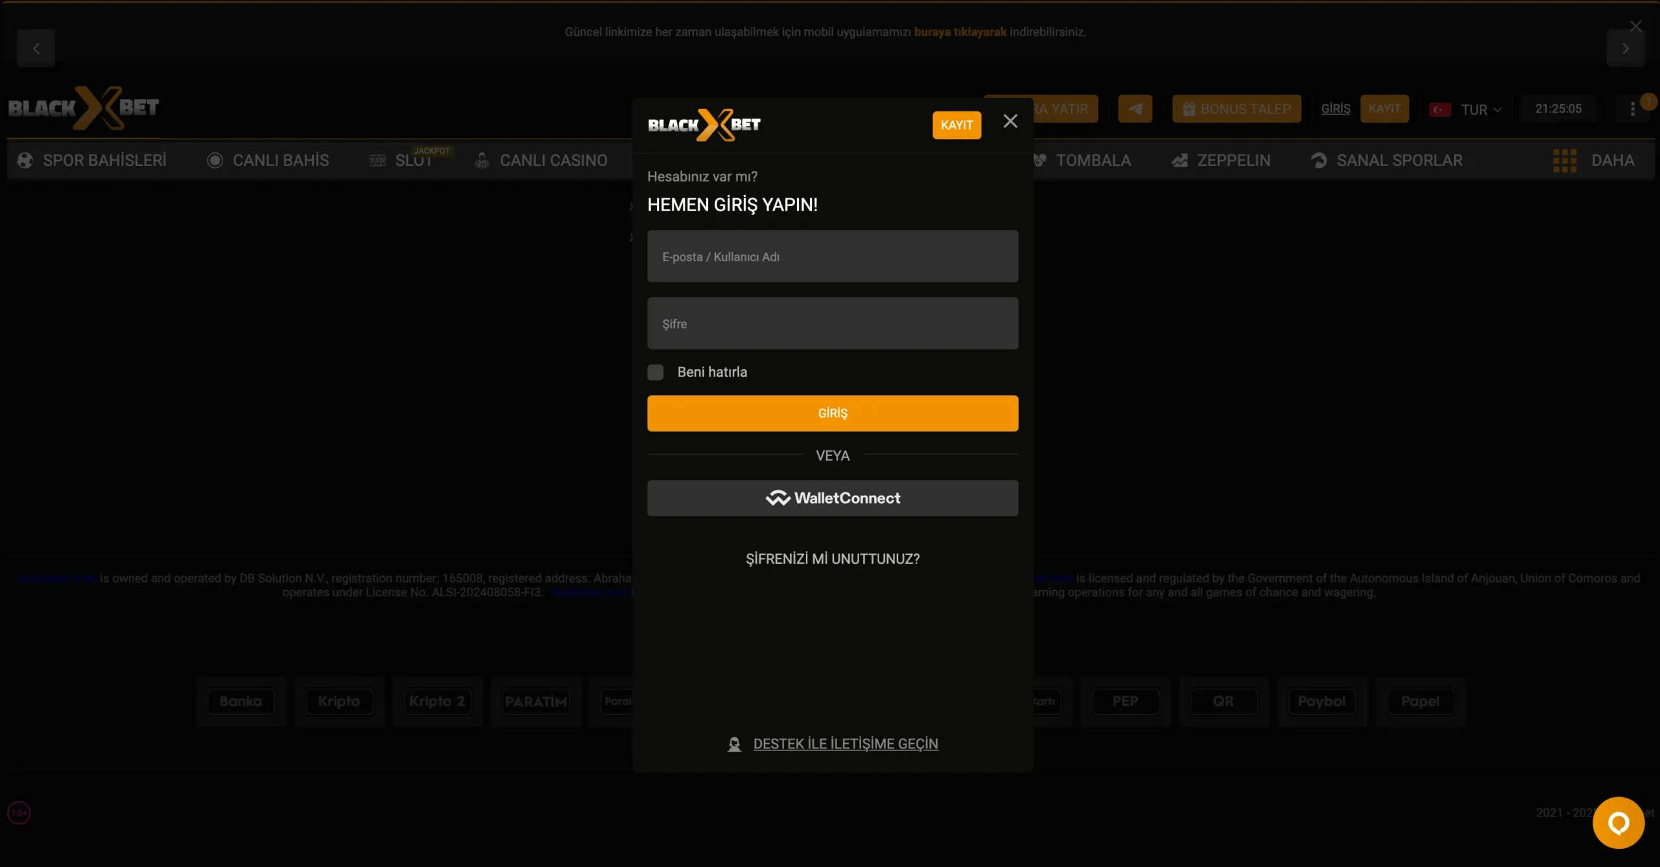This screenshot has height=867, width=1660.
Task: Follow the 'buraya tıklayarak' download link
Action: [x=960, y=32]
